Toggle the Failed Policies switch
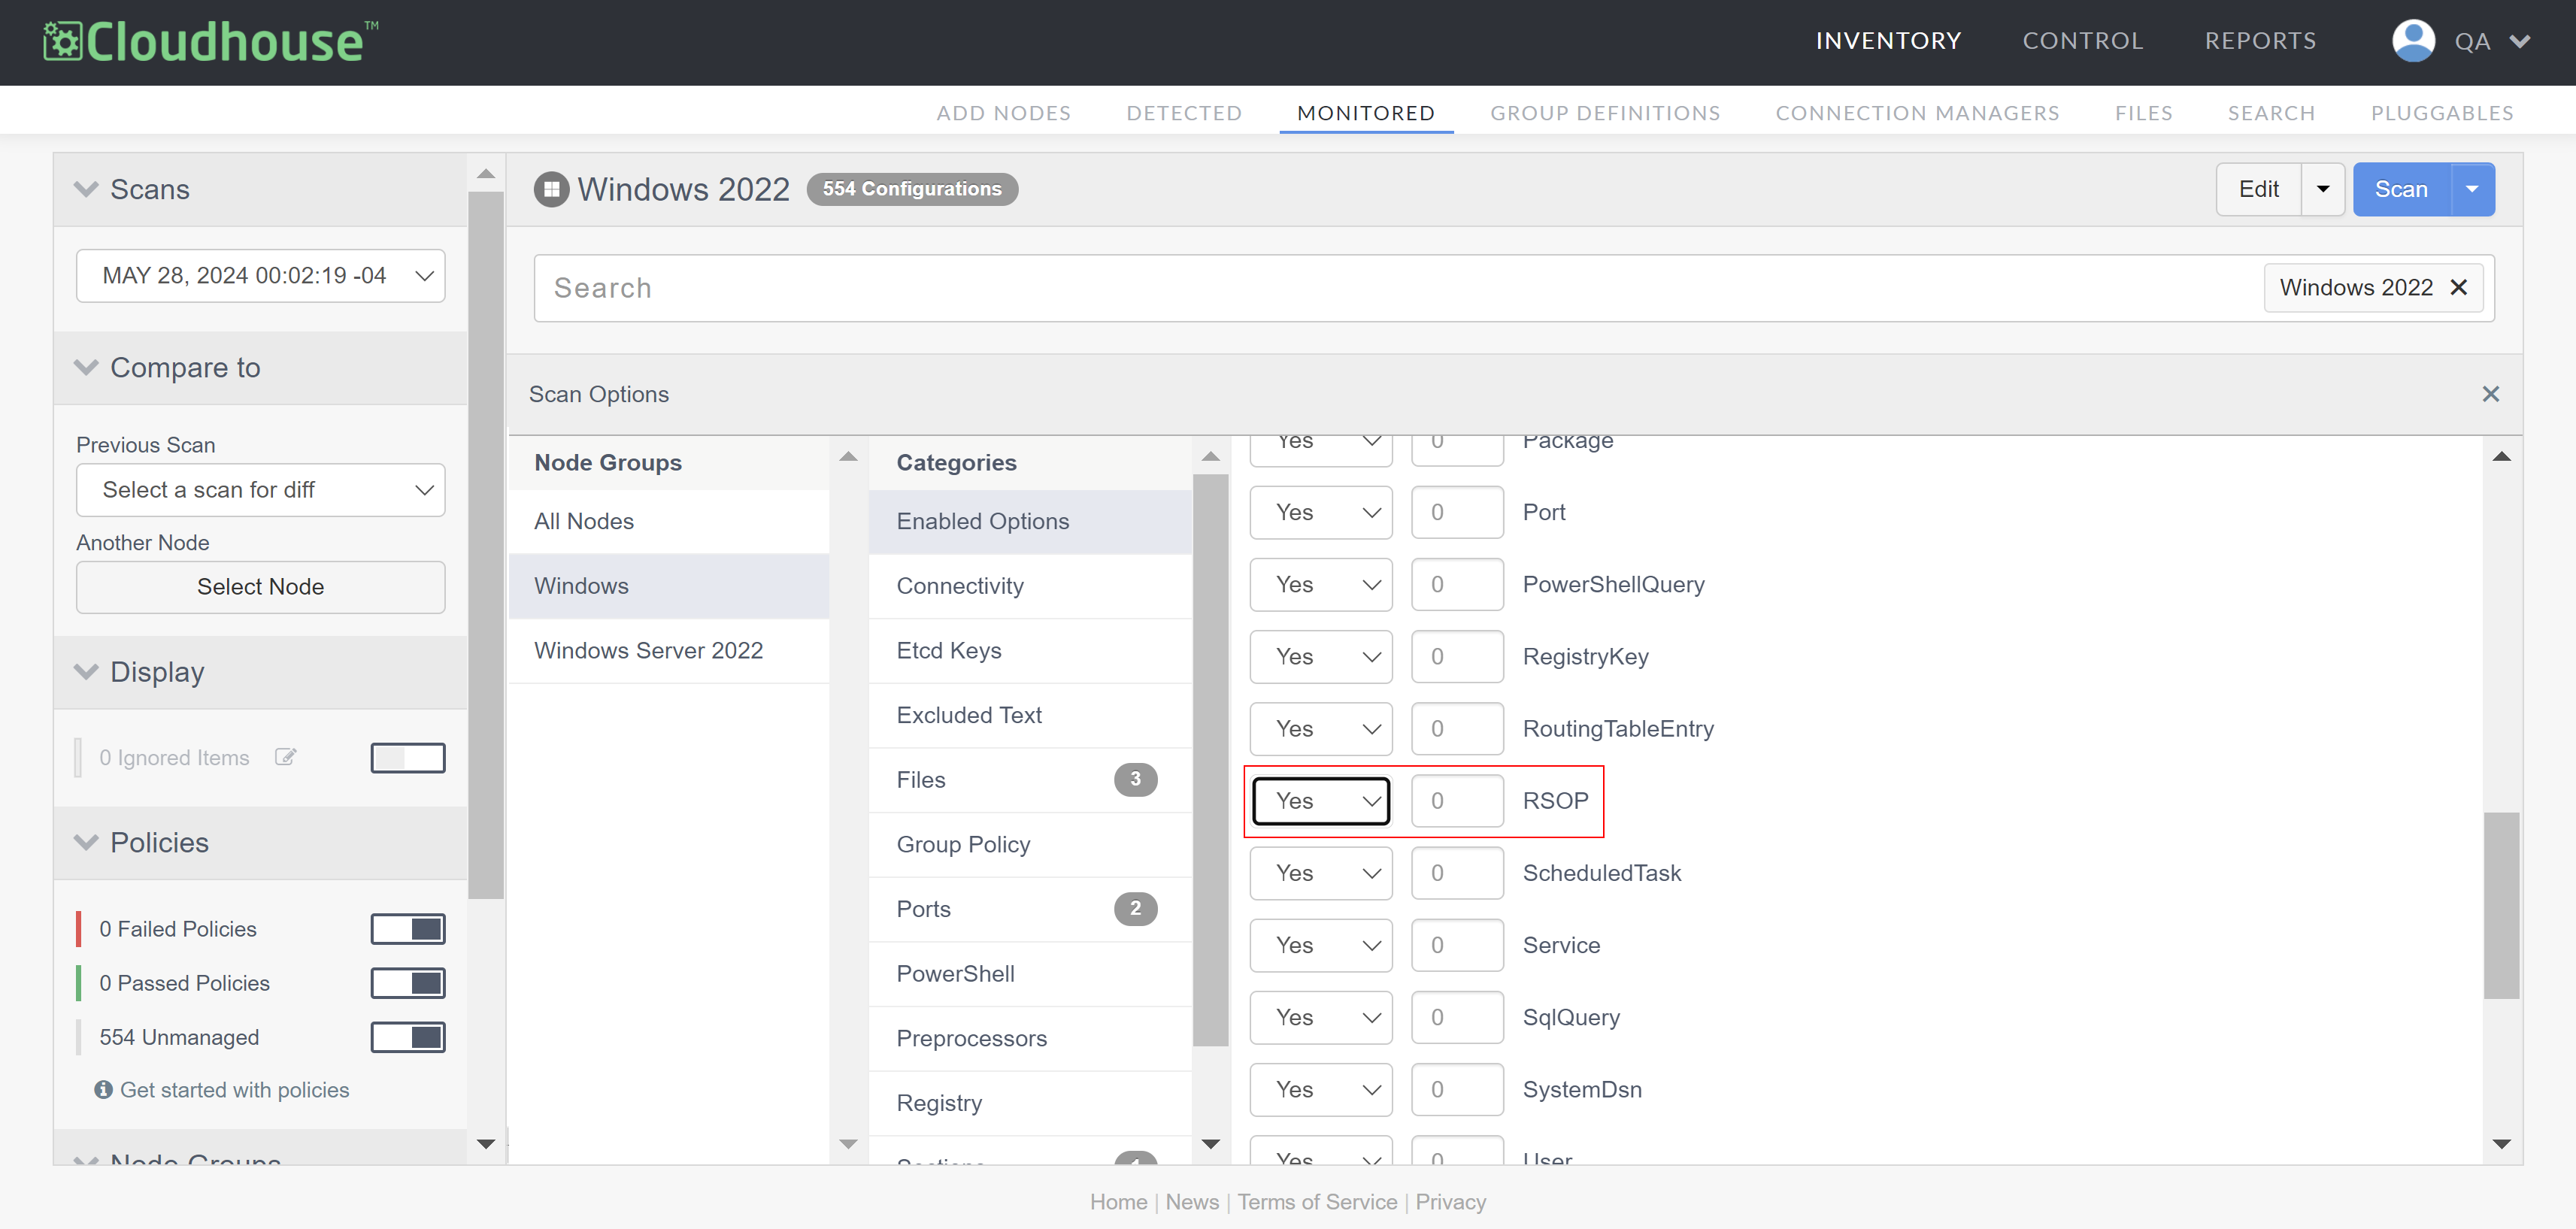 pyautogui.click(x=408, y=929)
